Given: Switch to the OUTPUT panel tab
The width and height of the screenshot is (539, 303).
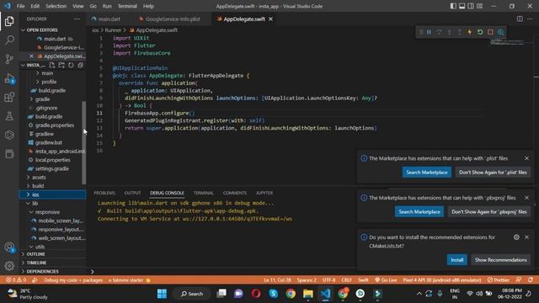Looking at the screenshot, I should 132,193.
